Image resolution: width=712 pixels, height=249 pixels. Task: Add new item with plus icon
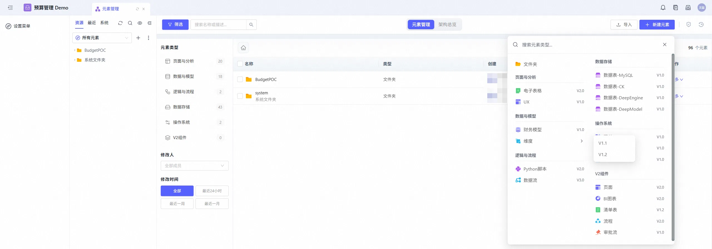(x=138, y=38)
